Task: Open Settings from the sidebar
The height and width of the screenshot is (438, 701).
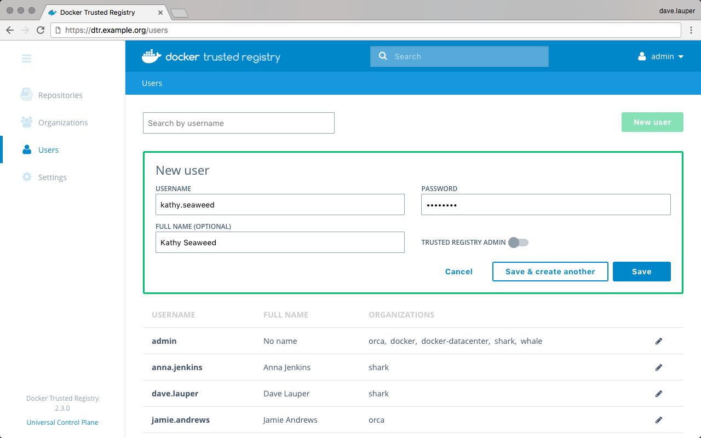Action: (x=53, y=177)
